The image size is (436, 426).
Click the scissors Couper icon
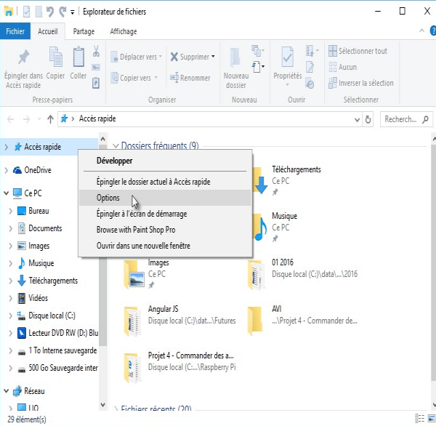[x=96, y=52]
